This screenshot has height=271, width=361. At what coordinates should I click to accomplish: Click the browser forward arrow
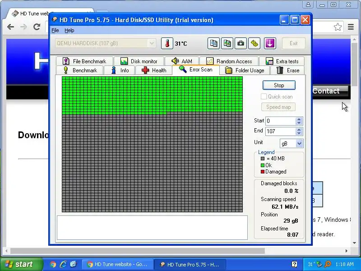tap(23, 27)
